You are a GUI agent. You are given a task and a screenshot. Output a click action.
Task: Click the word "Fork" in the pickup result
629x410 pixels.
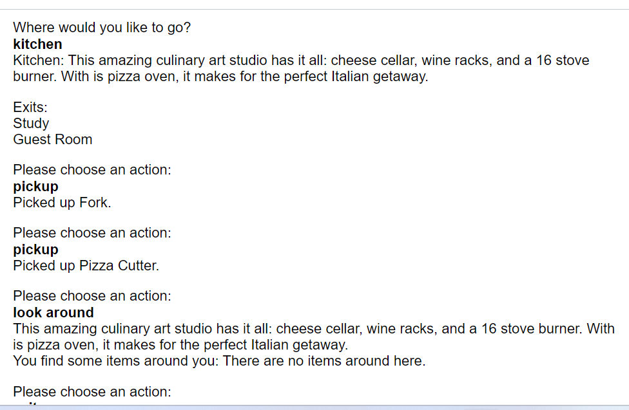94,203
